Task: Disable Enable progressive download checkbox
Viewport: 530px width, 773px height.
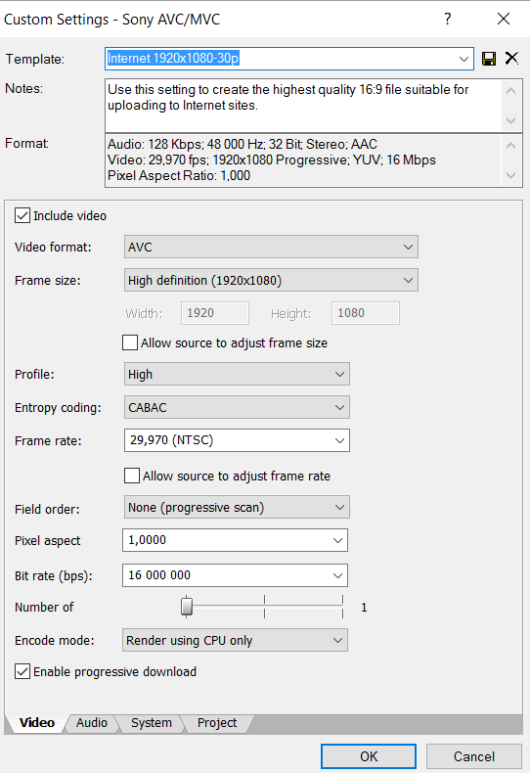Action: 22,671
